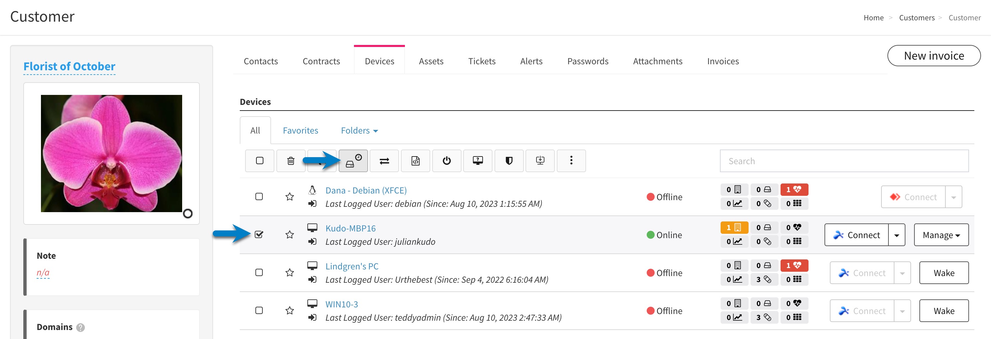Click the New invoice button
Screen dimensions: 991x339
934,55
